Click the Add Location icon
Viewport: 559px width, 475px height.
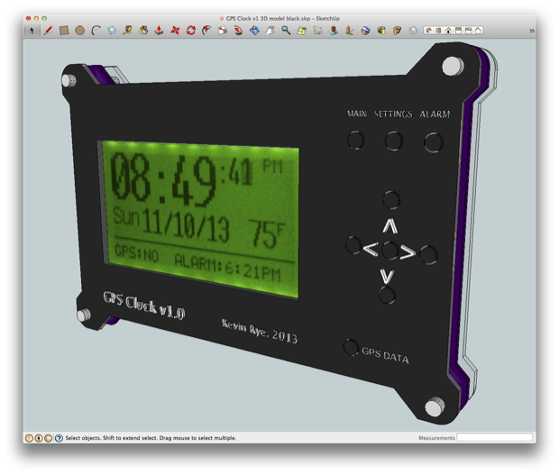pos(302,31)
